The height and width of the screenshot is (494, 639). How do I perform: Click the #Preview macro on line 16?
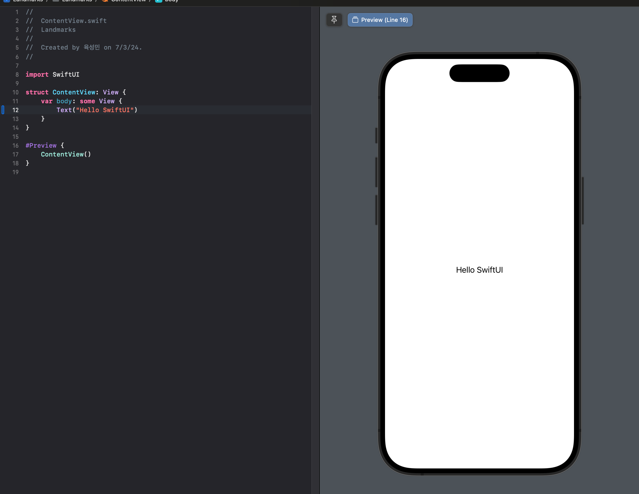click(x=41, y=146)
